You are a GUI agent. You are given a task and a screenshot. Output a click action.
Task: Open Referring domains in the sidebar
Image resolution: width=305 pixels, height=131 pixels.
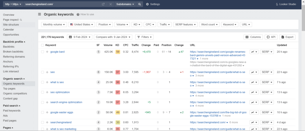[x=14, y=57]
